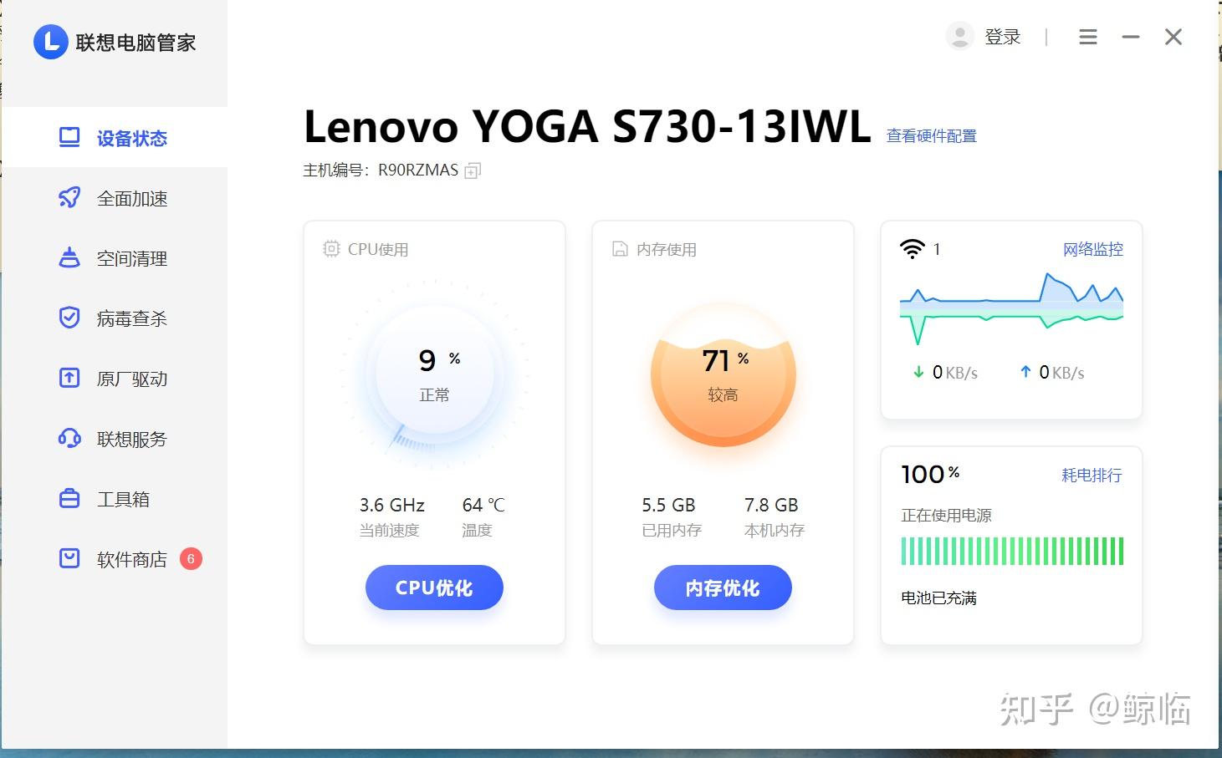Click the toolbox icon for 工具箱
The image size is (1222, 758).
pyautogui.click(x=69, y=499)
